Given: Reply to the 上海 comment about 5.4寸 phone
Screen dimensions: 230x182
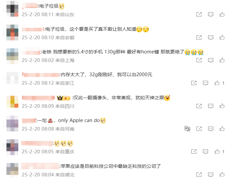Looking at the screenshot, I should tap(211, 60).
